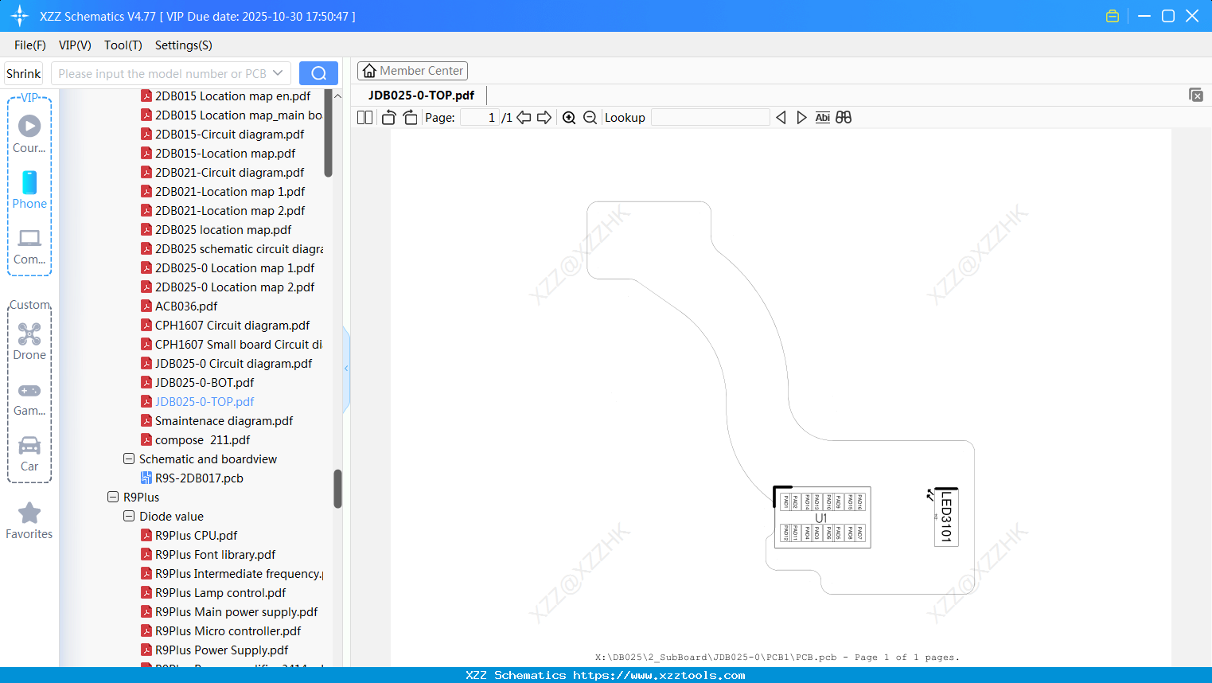The height and width of the screenshot is (683, 1212).
Task: Open R9Plus CPU.pdf
Action: (x=196, y=536)
